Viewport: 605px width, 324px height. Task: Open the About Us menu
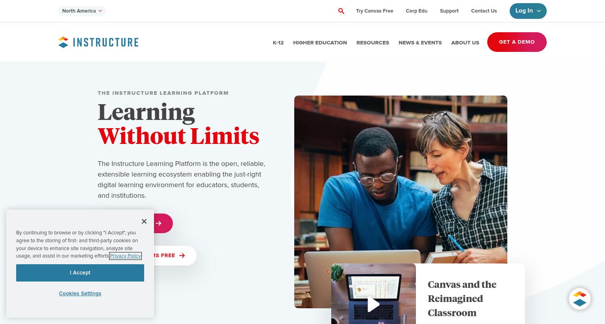(465, 42)
